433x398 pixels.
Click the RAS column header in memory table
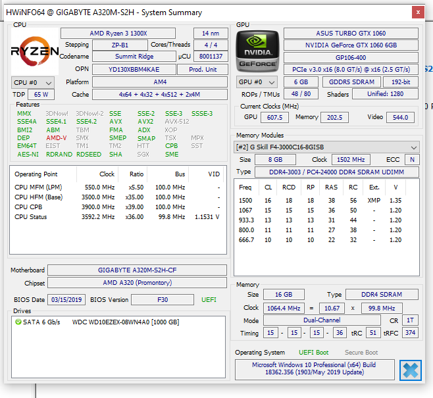(x=331, y=187)
